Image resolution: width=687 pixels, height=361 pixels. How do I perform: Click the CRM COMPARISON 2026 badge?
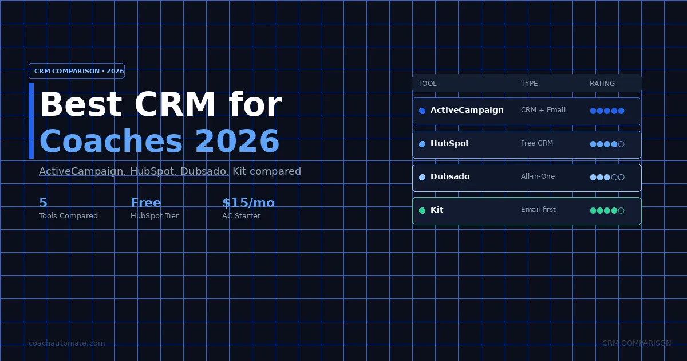(x=77, y=71)
